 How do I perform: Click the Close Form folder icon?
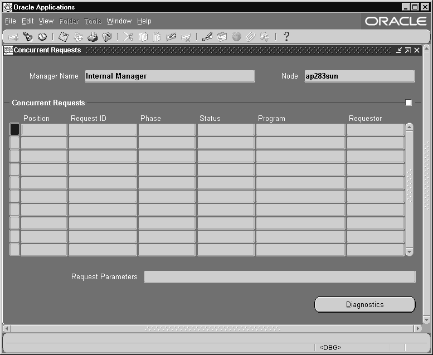coord(107,37)
